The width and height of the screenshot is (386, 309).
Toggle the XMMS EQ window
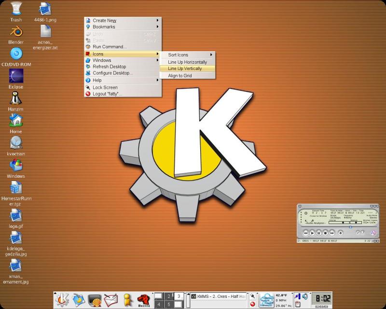(366, 223)
